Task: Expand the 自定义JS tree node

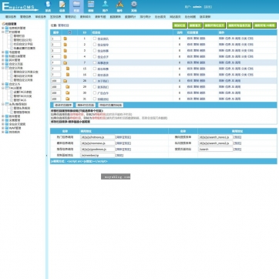Action: (x=3, y=84)
